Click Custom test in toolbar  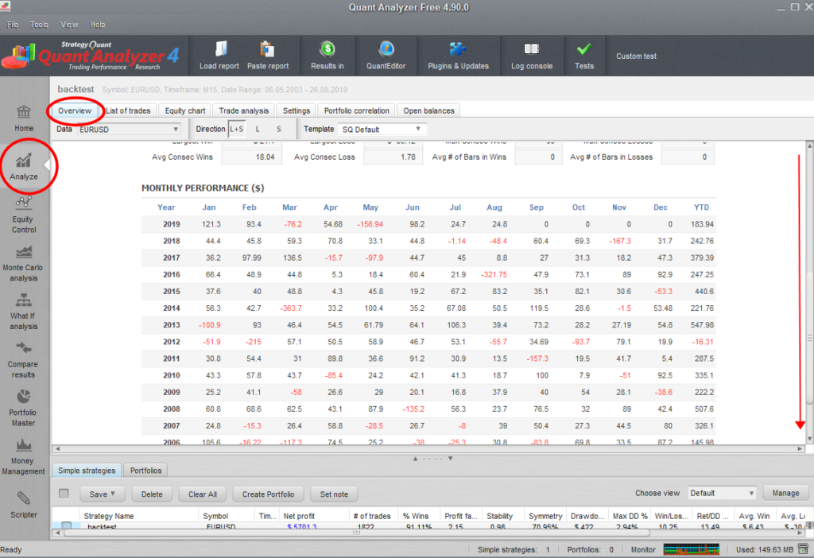[x=636, y=56]
